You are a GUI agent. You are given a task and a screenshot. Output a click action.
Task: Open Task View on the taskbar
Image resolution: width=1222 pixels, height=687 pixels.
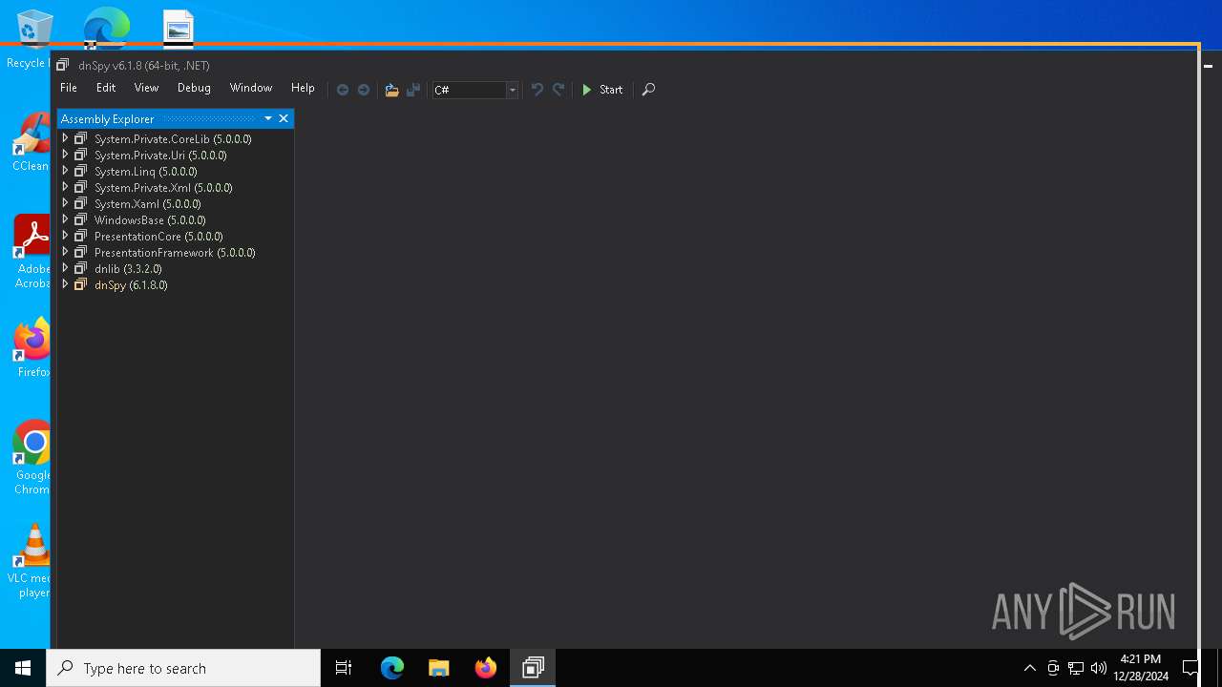point(344,668)
